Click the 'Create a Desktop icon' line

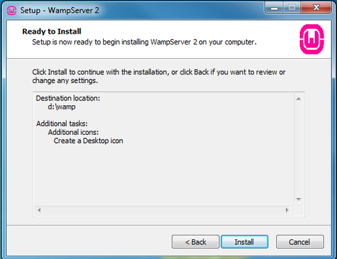pyautogui.click(x=88, y=141)
